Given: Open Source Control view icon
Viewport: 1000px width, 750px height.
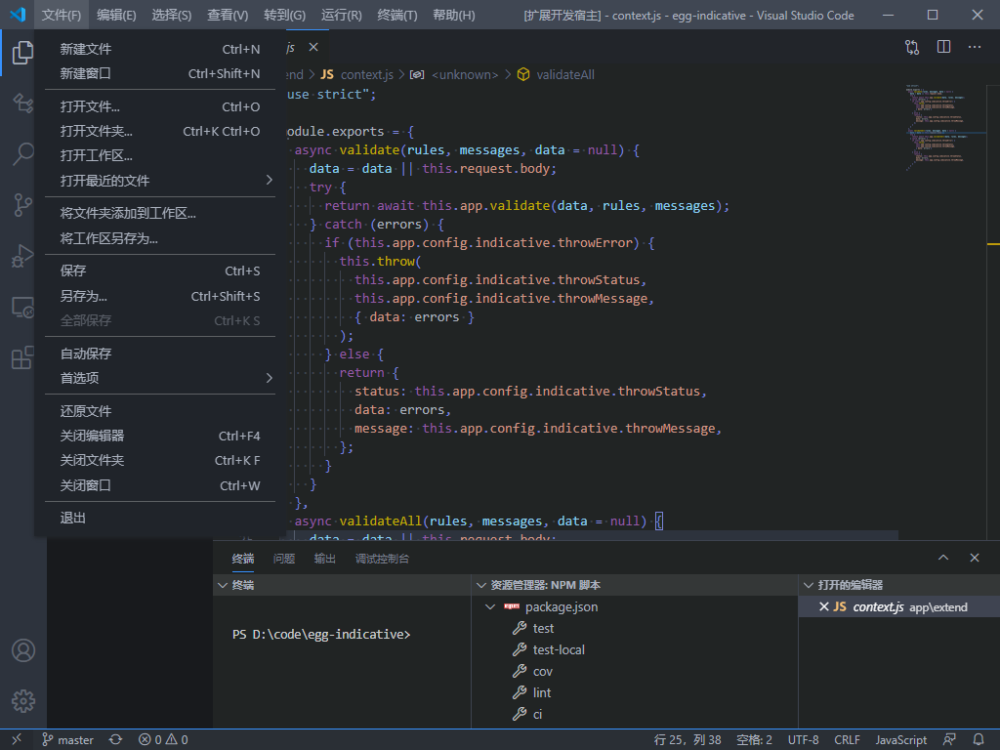Looking at the screenshot, I should 23,205.
